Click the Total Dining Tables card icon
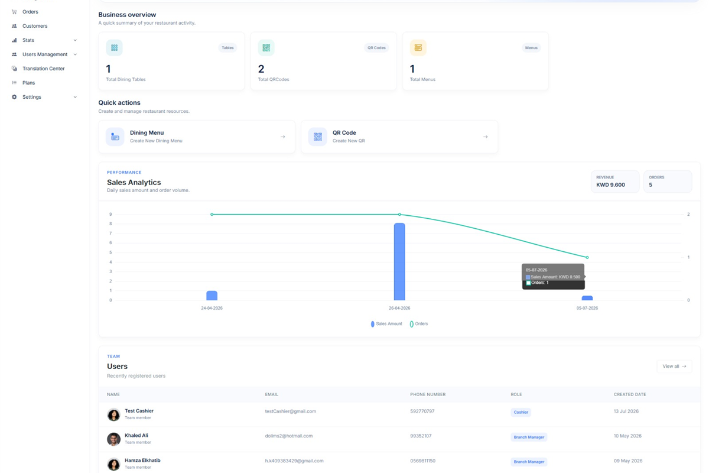The width and height of the screenshot is (709, 473). (114, 48)
